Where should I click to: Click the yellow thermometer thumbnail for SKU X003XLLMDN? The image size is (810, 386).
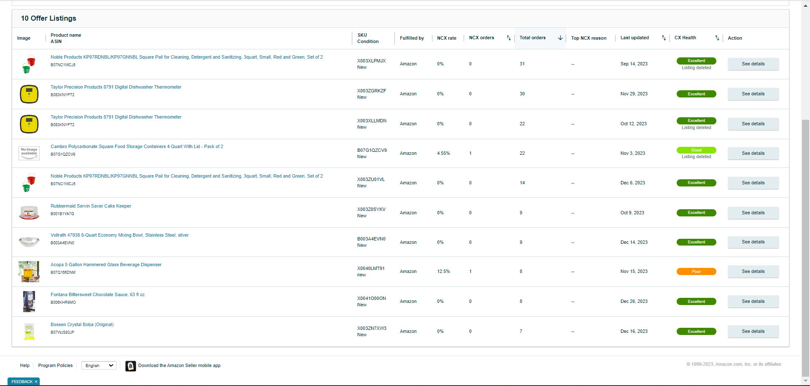29,124
